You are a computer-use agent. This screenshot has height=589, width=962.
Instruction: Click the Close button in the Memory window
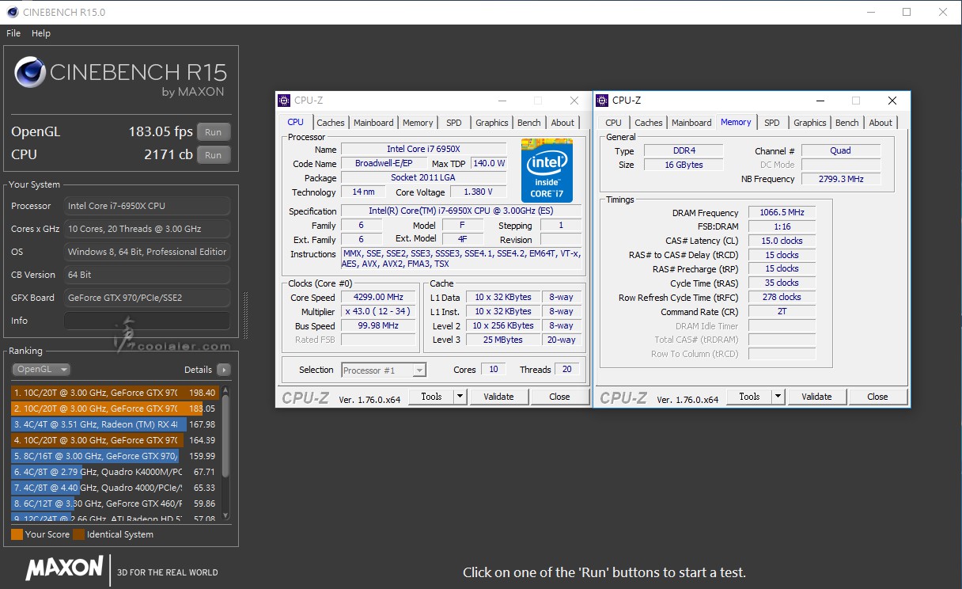pos(877,397)
